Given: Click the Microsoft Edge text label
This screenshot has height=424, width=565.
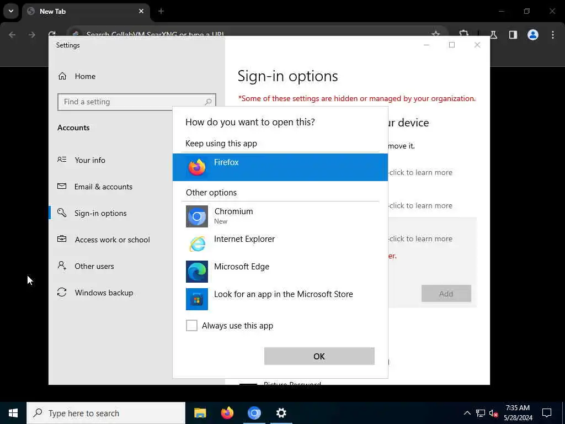Looking at the screenshot, I should [242, 267].
